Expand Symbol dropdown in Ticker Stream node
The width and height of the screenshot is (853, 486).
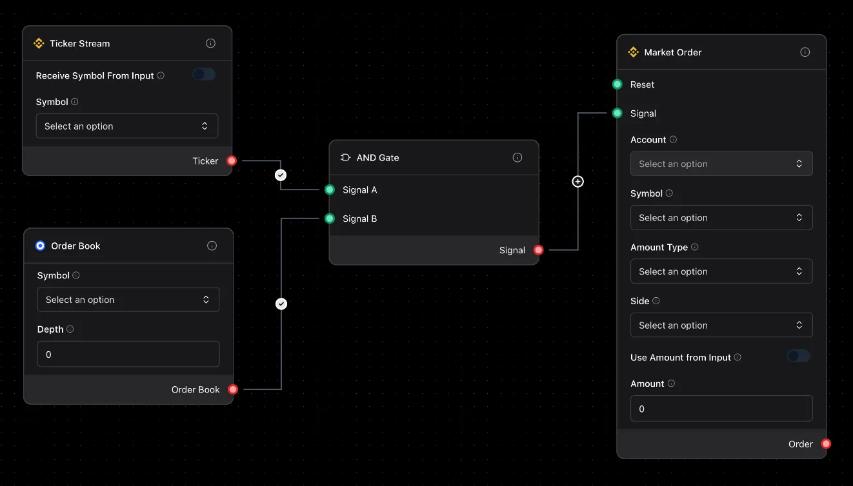click(127, 126)
